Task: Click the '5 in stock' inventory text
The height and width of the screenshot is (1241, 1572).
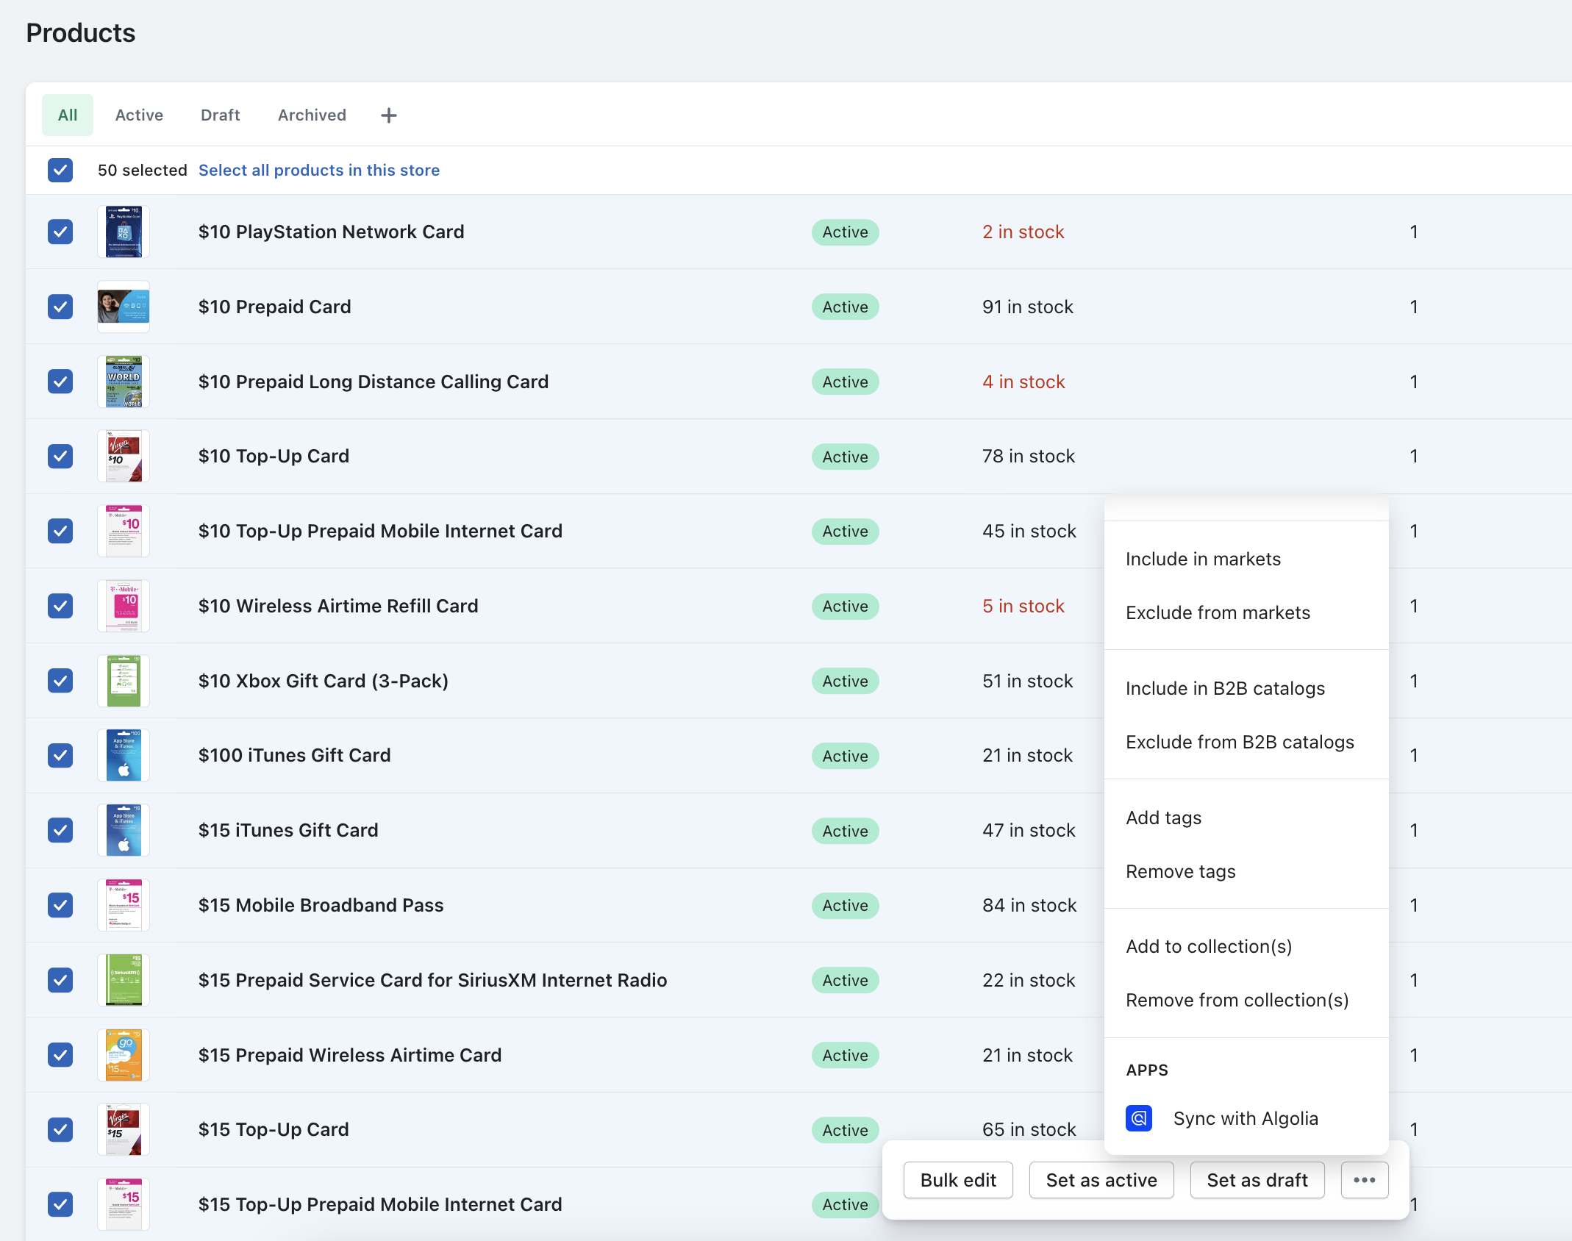Action: [x=1023, y=606]
